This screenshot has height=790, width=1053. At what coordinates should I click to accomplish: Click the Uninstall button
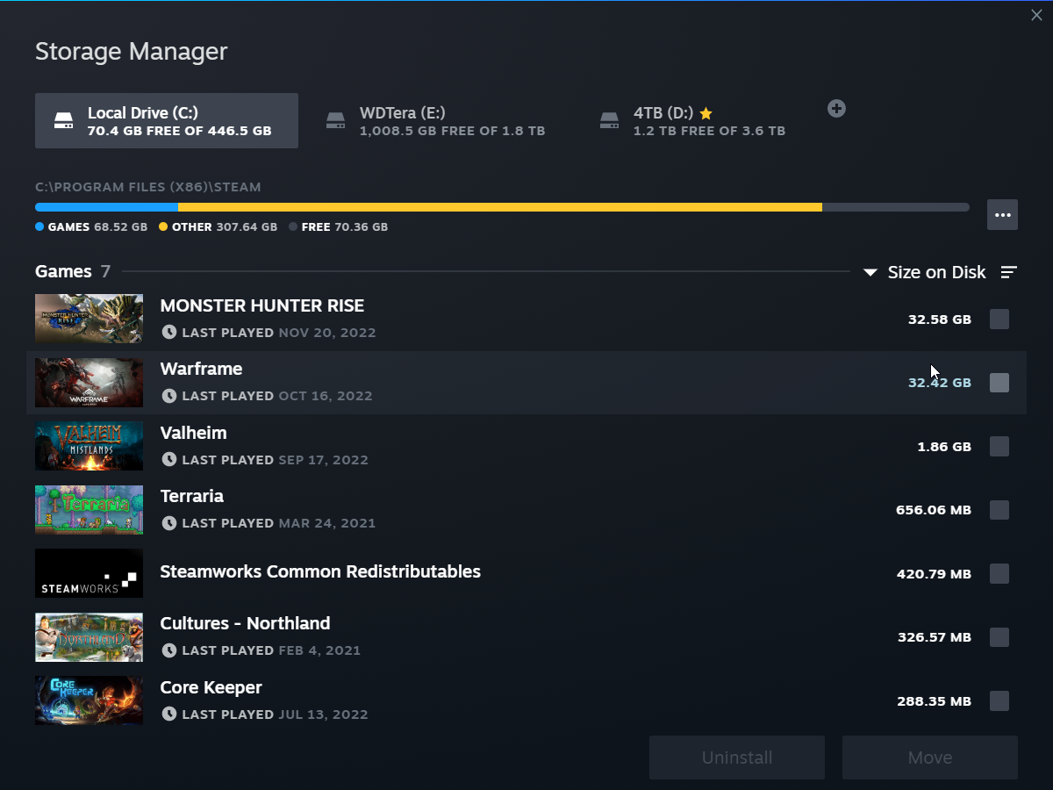tap(737, 758)
